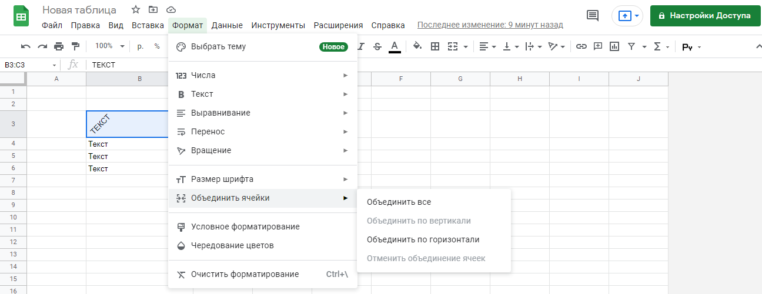This screenshot has height=294, width=762.
Task: Apply strikethrough formatting
Action: [x=377, y=46]
